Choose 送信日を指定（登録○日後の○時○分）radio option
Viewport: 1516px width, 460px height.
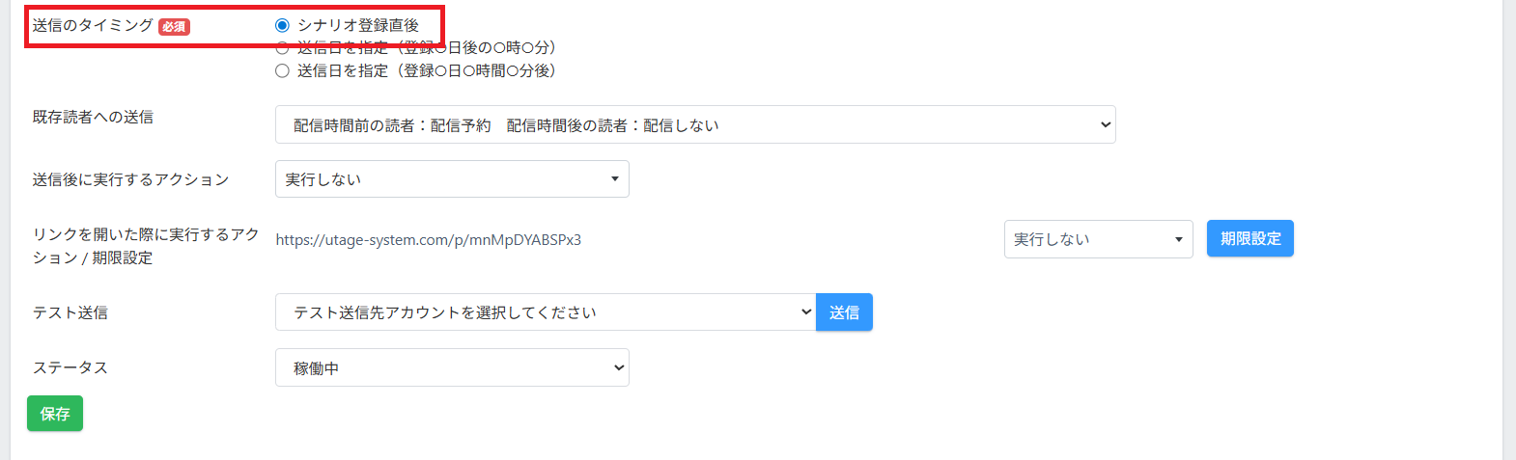pos(282,47)
